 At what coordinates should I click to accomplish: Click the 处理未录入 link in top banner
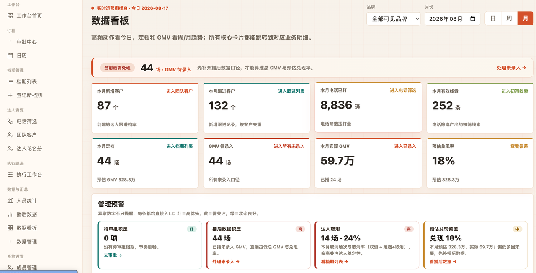(x=511, y=68)
